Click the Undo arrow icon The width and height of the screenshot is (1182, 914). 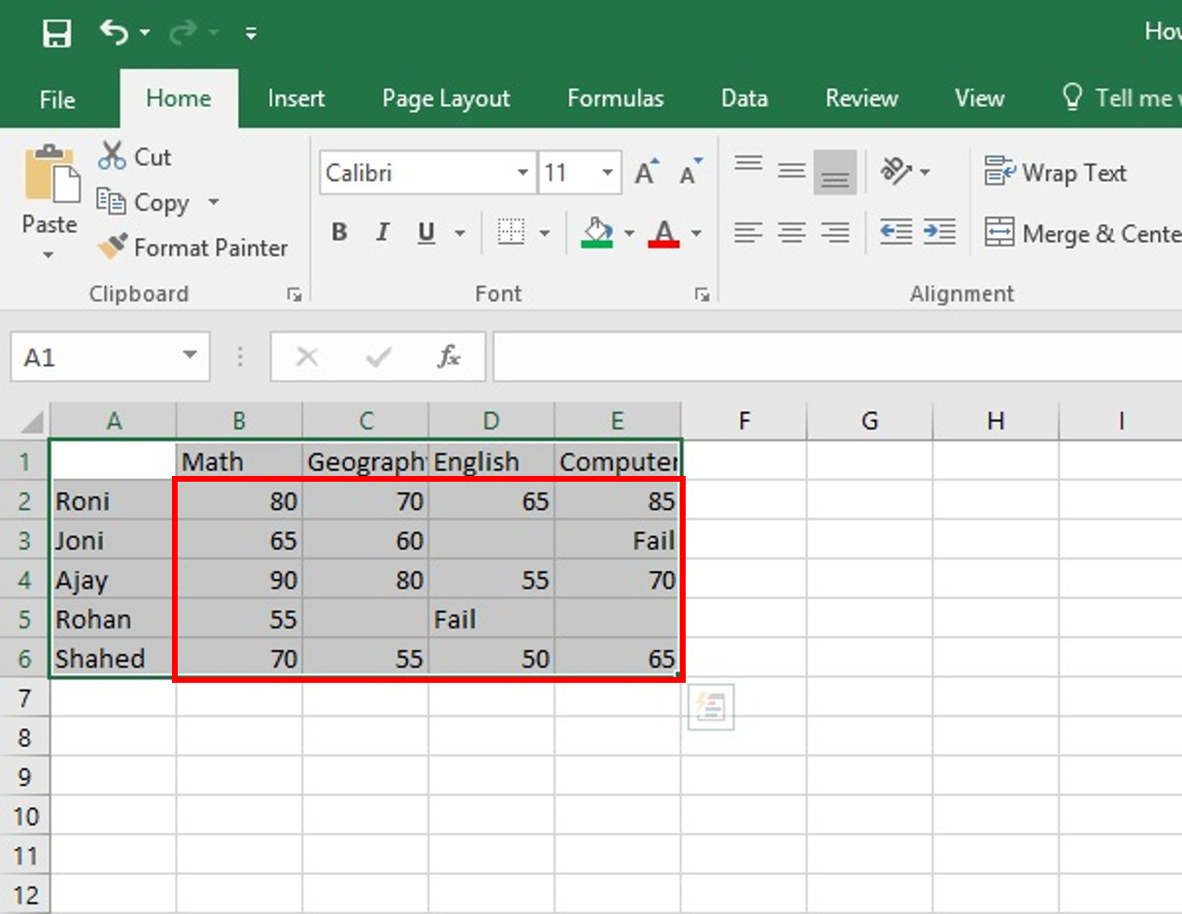114,33
